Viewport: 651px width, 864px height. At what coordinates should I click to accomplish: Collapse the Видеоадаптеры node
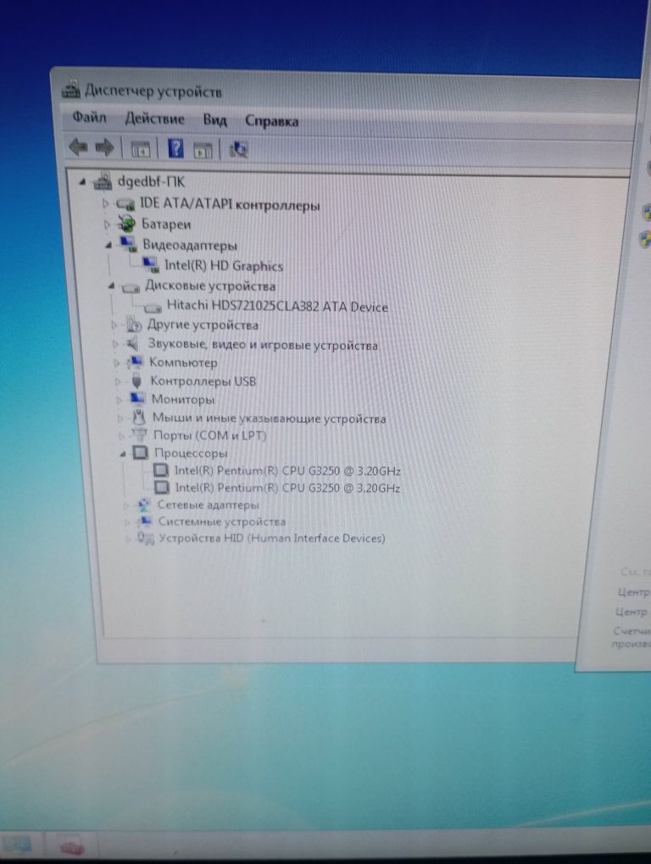pyautogui.click(x=108, y=245)
